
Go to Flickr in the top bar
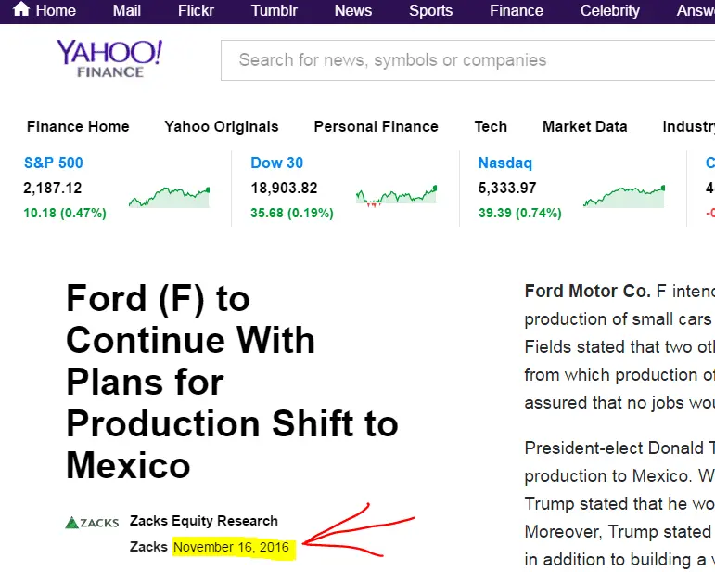tap(196, 11)
